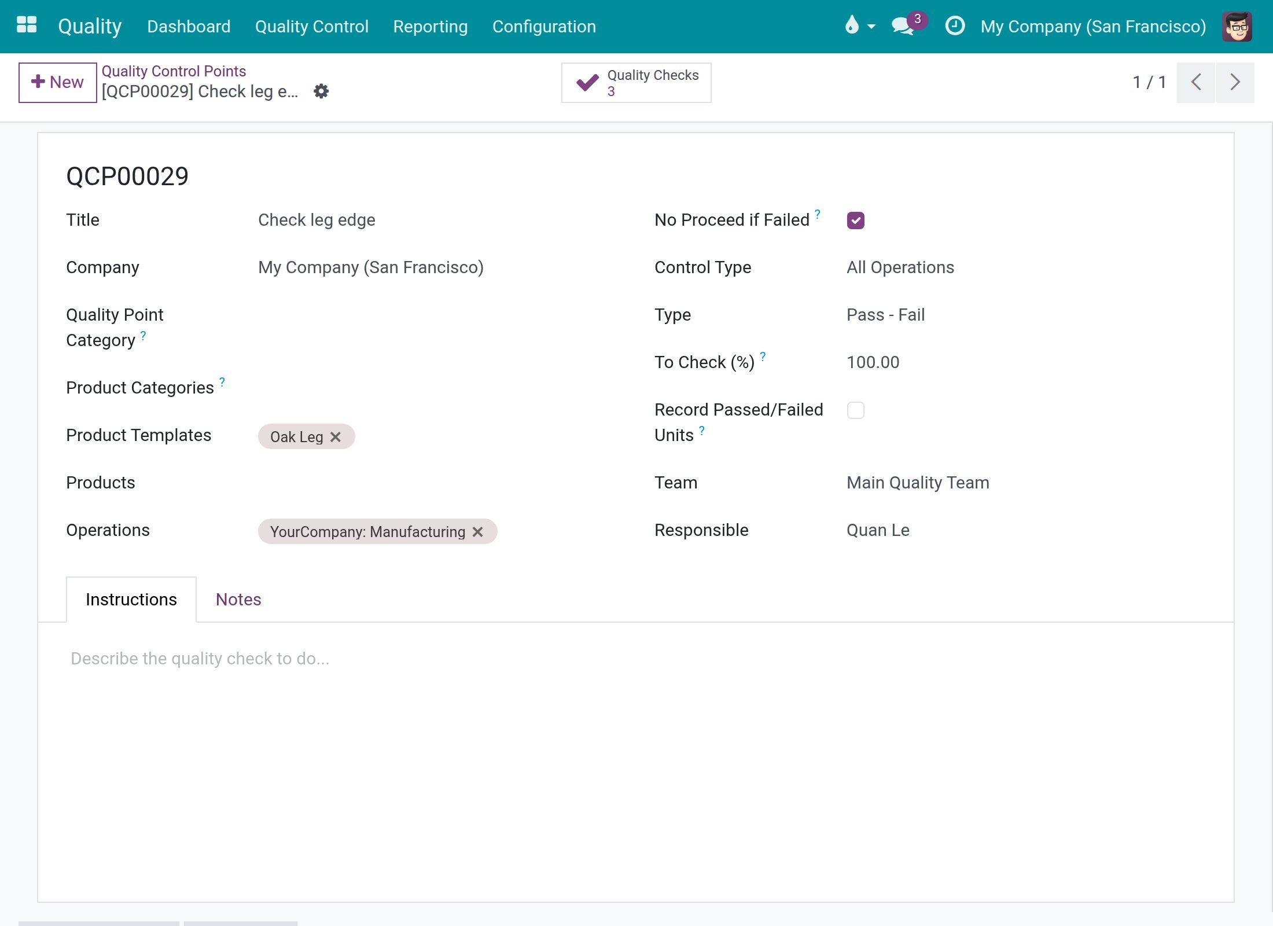Uncheck No Proceed if Failed checkbox

tap(856, 221)
